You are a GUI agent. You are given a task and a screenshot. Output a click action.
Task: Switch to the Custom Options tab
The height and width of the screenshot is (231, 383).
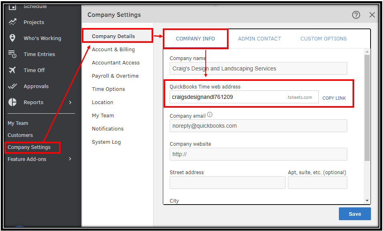tap(323, 38)
